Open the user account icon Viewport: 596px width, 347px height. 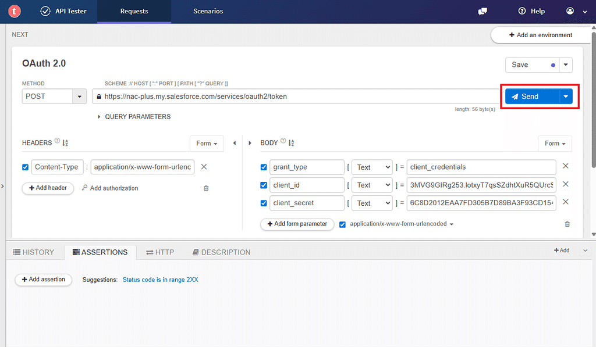tap(570, 11)
